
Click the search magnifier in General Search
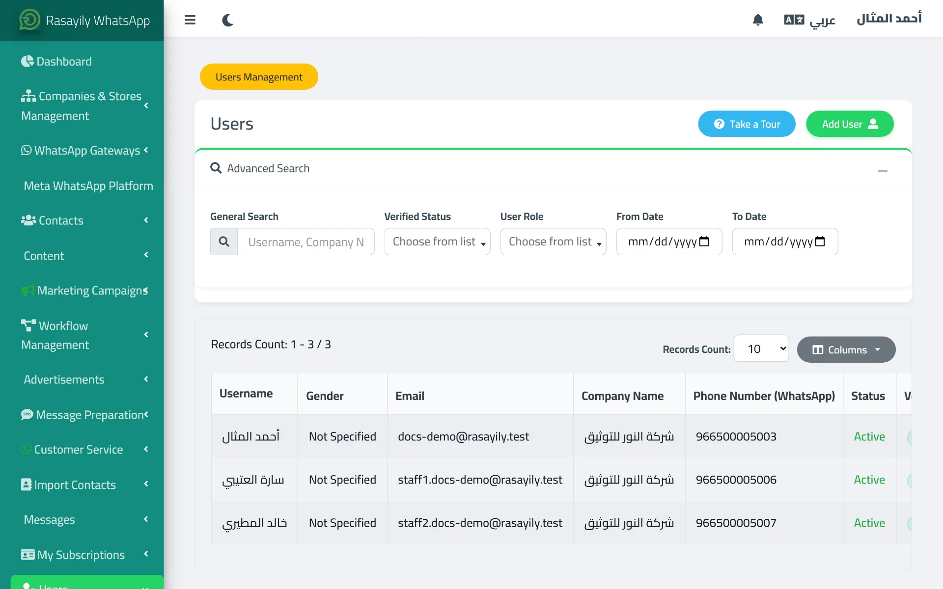click(224, 241)
